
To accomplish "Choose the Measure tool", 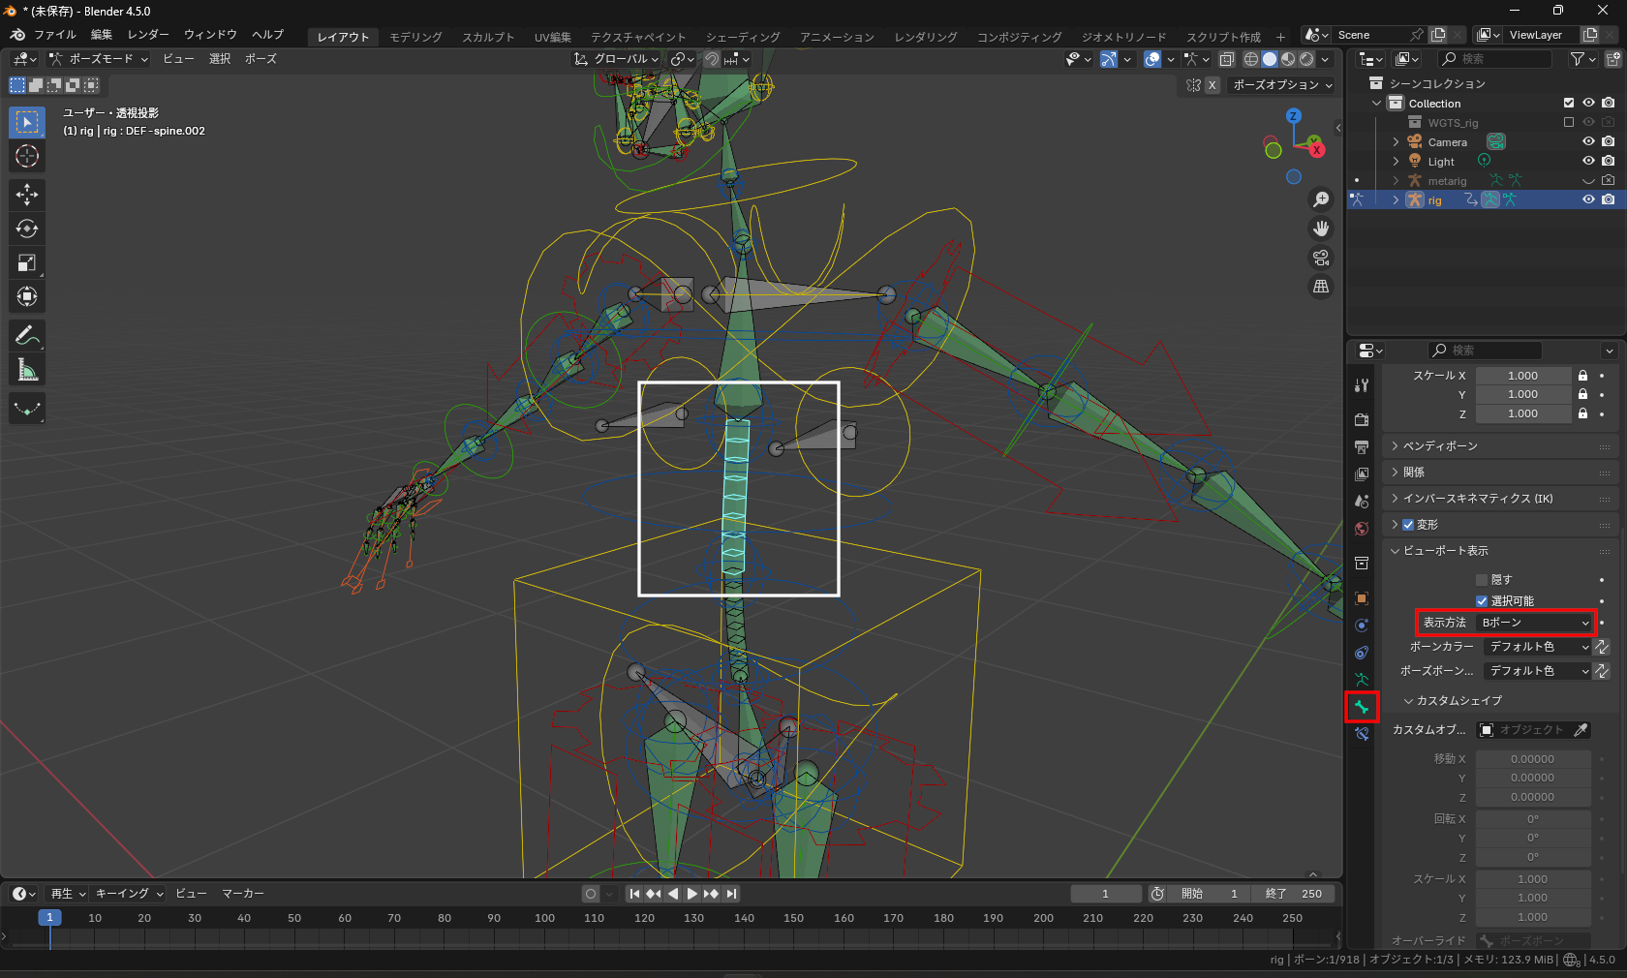I will click(27, 370).
